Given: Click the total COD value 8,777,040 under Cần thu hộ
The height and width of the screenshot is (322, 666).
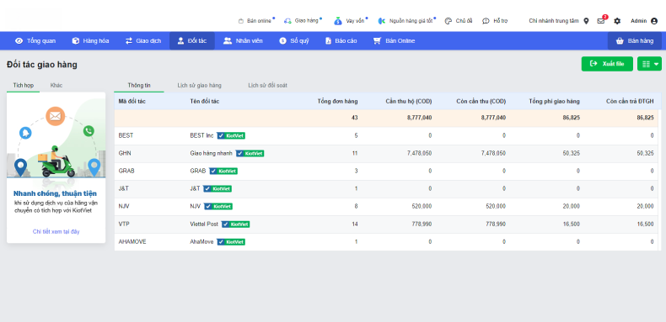Looking at the screenshot, I should click(x=420, y=118).
